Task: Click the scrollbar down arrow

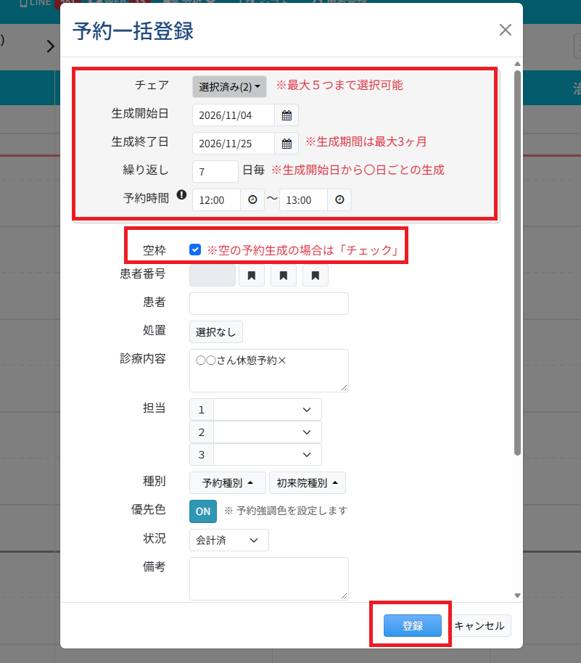Action: [517, 596]
